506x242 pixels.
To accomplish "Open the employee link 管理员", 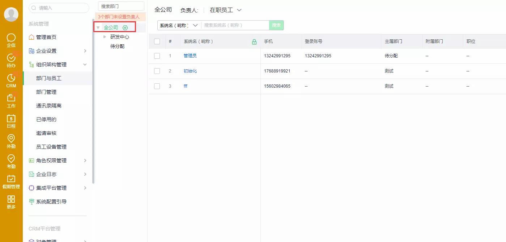I will click(x=190, y=56).
